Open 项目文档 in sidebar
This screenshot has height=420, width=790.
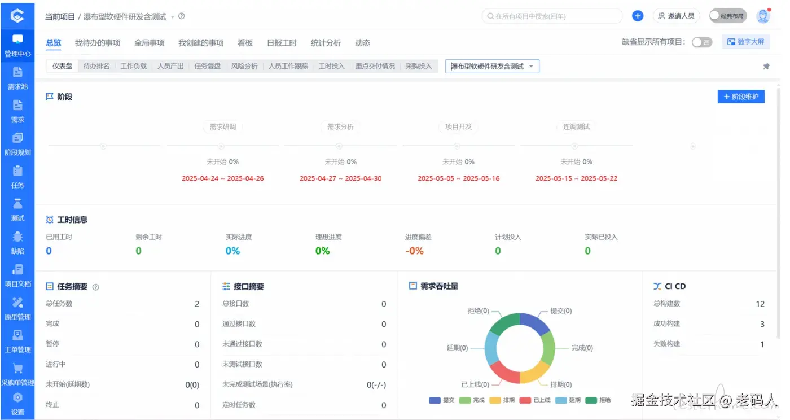[x=17, y=275]
